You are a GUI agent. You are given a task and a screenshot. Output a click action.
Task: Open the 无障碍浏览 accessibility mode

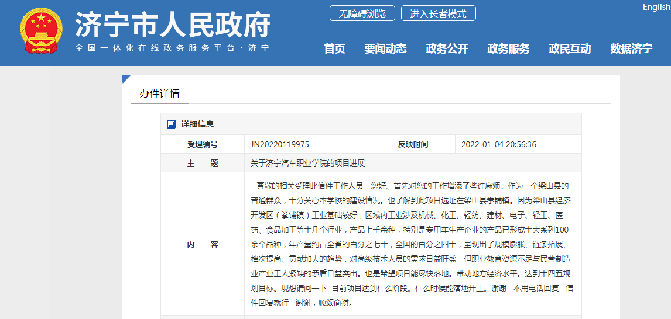362,13
